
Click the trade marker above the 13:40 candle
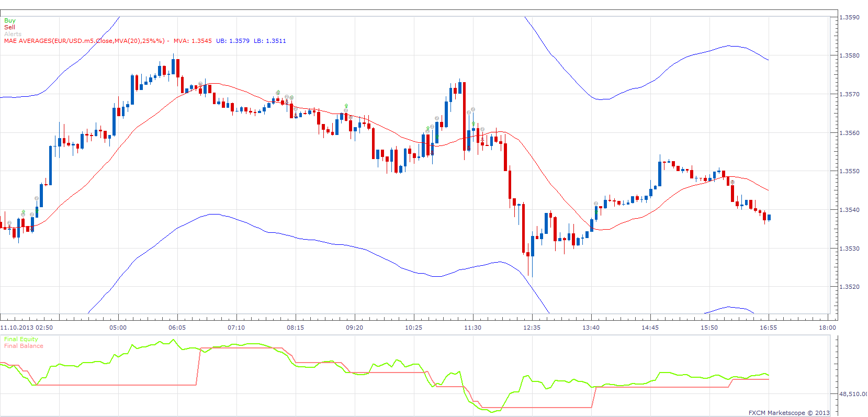pos(596,204)
